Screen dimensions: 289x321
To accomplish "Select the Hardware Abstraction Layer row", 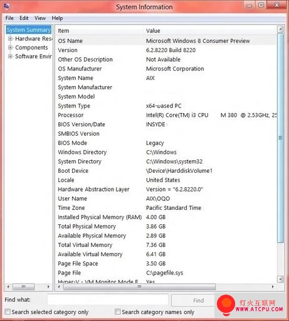I will tap(166, 189).
